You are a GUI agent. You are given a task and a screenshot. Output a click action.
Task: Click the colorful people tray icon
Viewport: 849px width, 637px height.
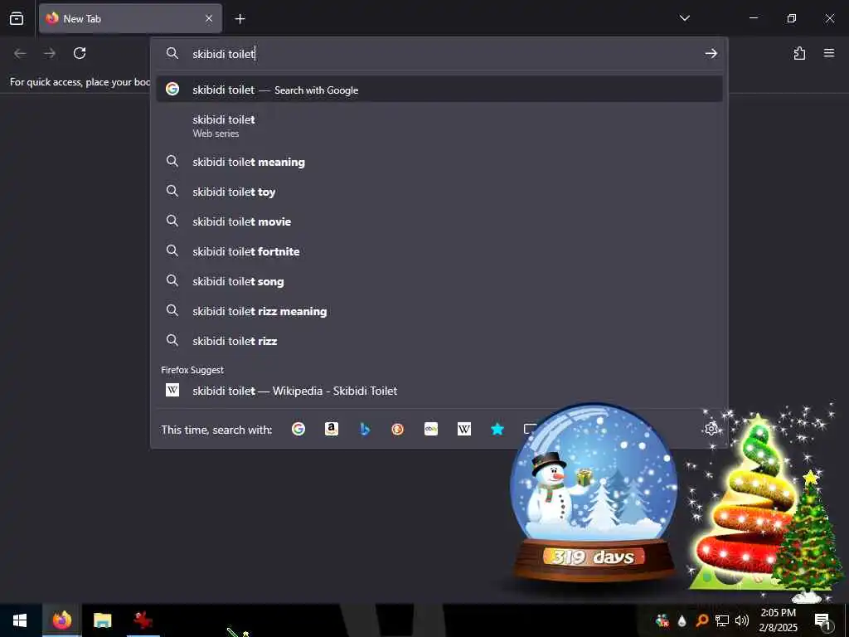coord(662,620)
